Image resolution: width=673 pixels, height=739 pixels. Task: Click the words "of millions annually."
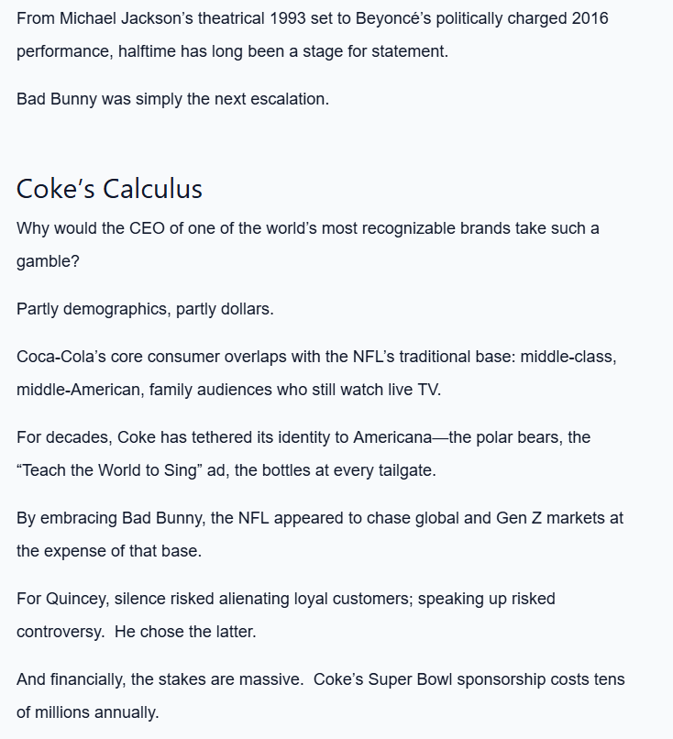pyautogui.click(x=88, y=712)
